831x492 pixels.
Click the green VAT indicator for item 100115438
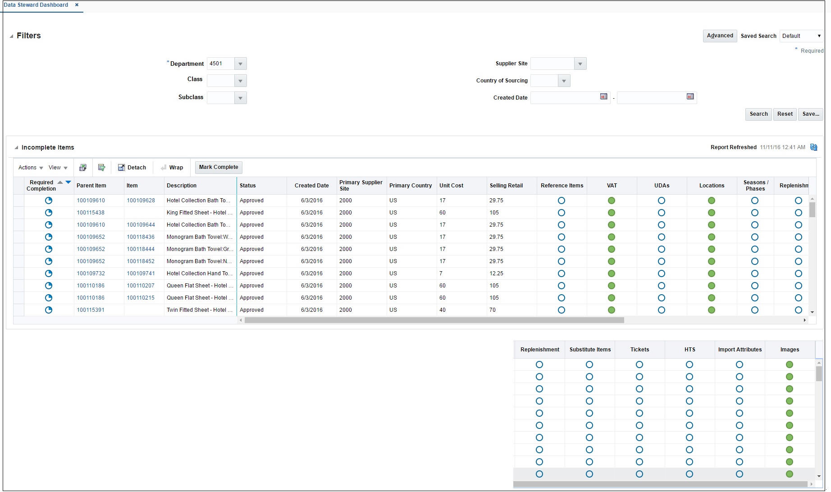pyautogui.click(x=612, y=212)
